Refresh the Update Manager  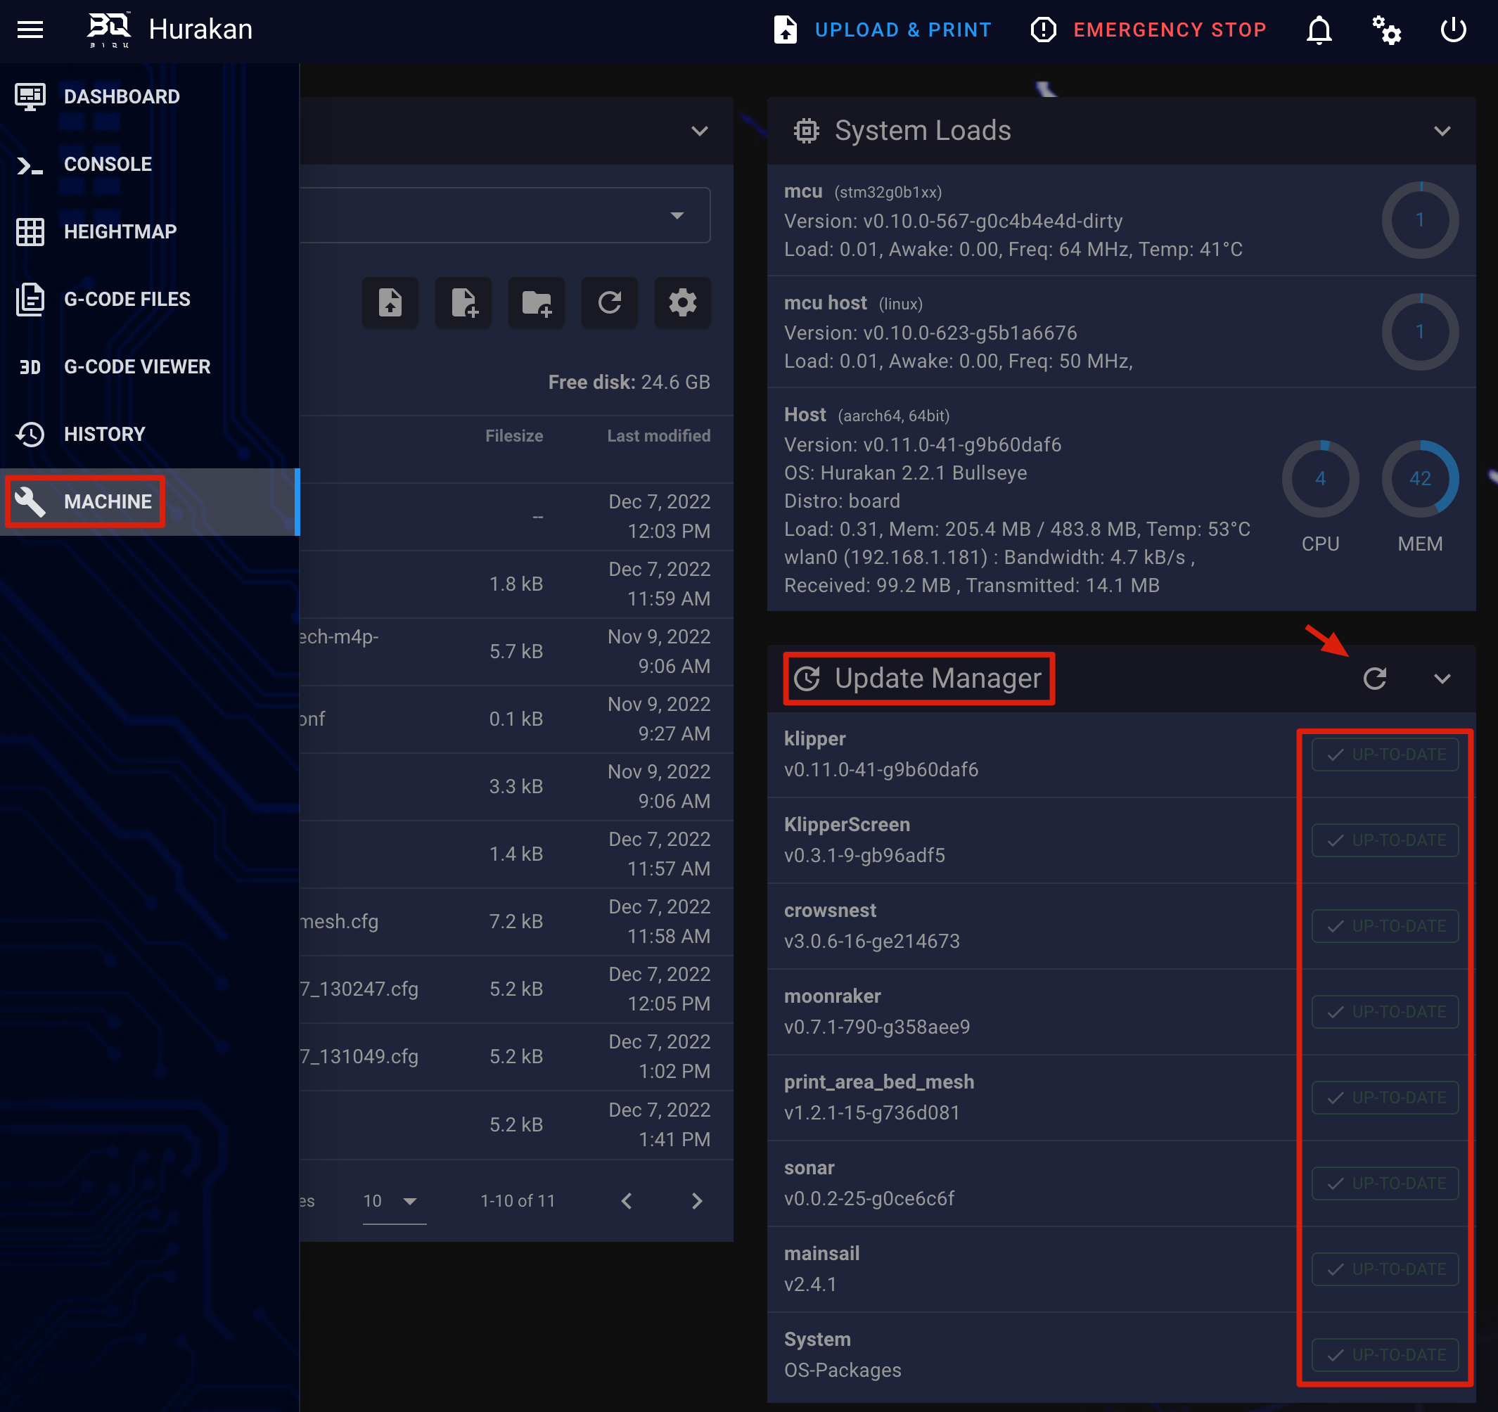coord(1374,678)
